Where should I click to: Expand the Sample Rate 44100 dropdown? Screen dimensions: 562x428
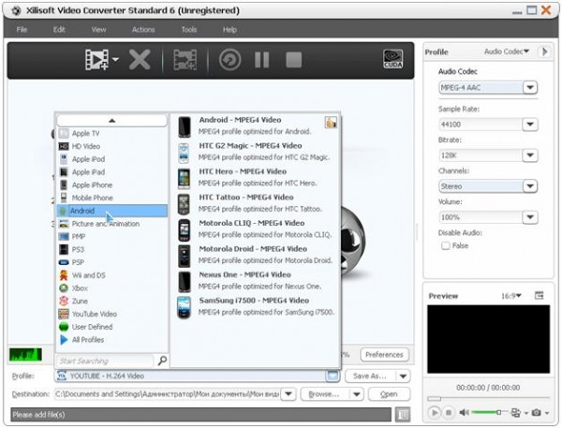click(530, 125)
